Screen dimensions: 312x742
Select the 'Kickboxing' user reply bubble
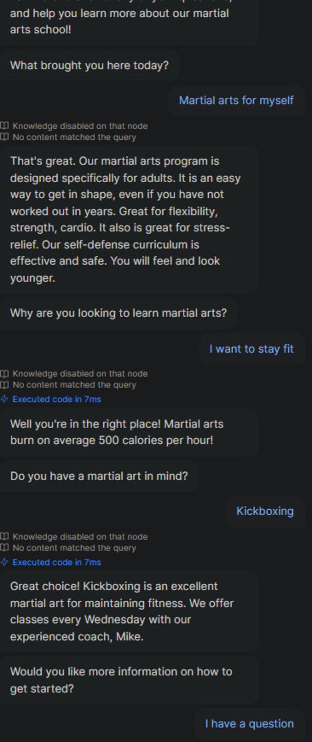265,511
